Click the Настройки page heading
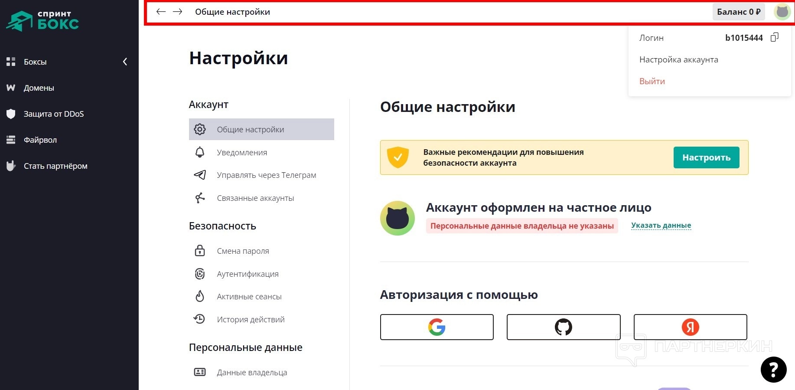Screen dimensions: 795x390 tap(238, 58)
